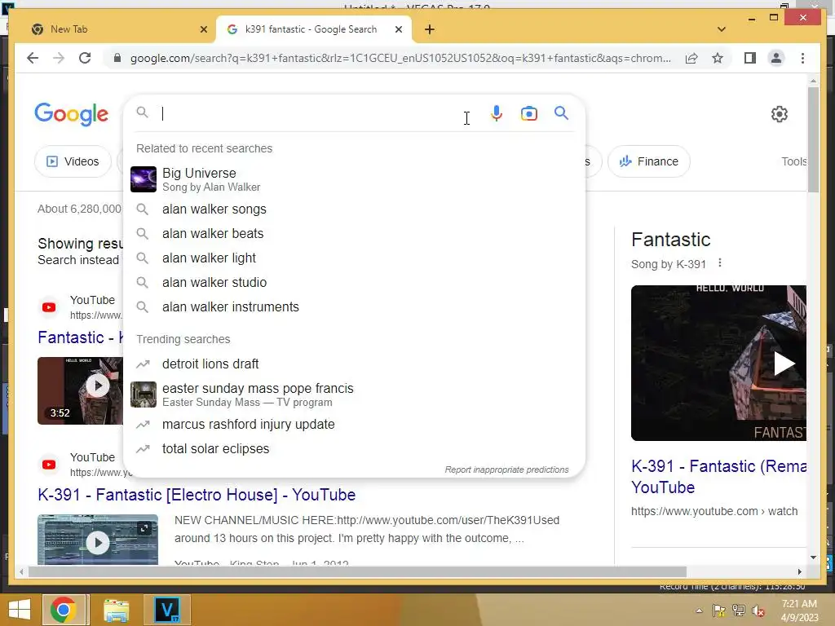
Task: Search by image with camera icon
Action: click(528, 113)
